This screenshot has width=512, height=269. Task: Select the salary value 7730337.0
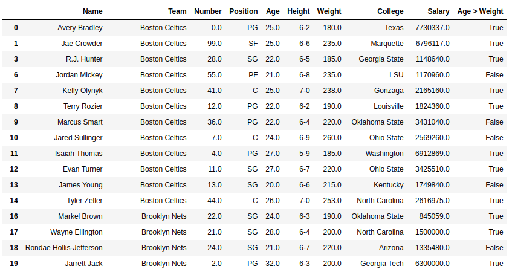432,28
